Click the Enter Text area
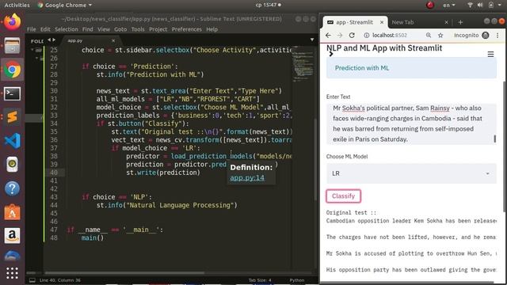The width and height of the screenshot is (507, 285). (411, 123)
